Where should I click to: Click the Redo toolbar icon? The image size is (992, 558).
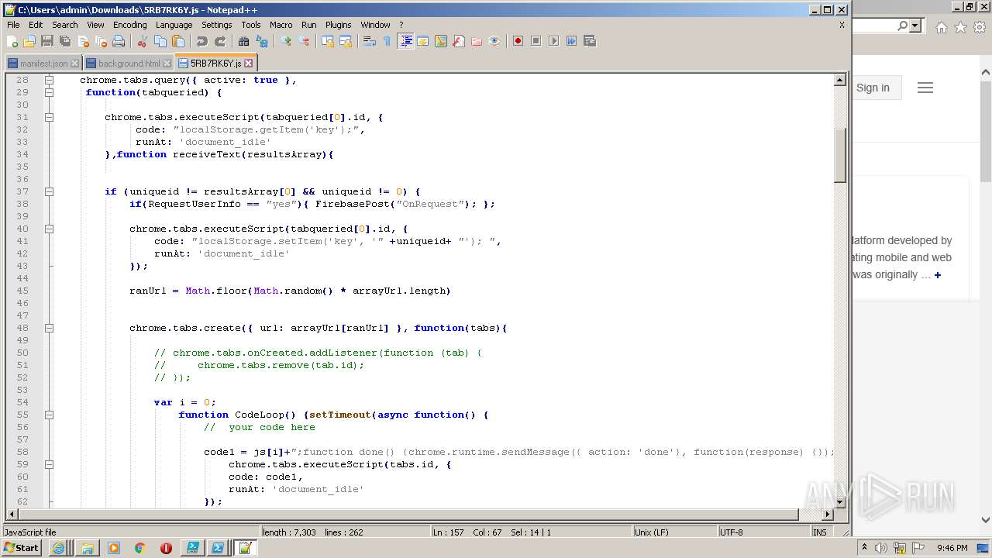point(220,41)
